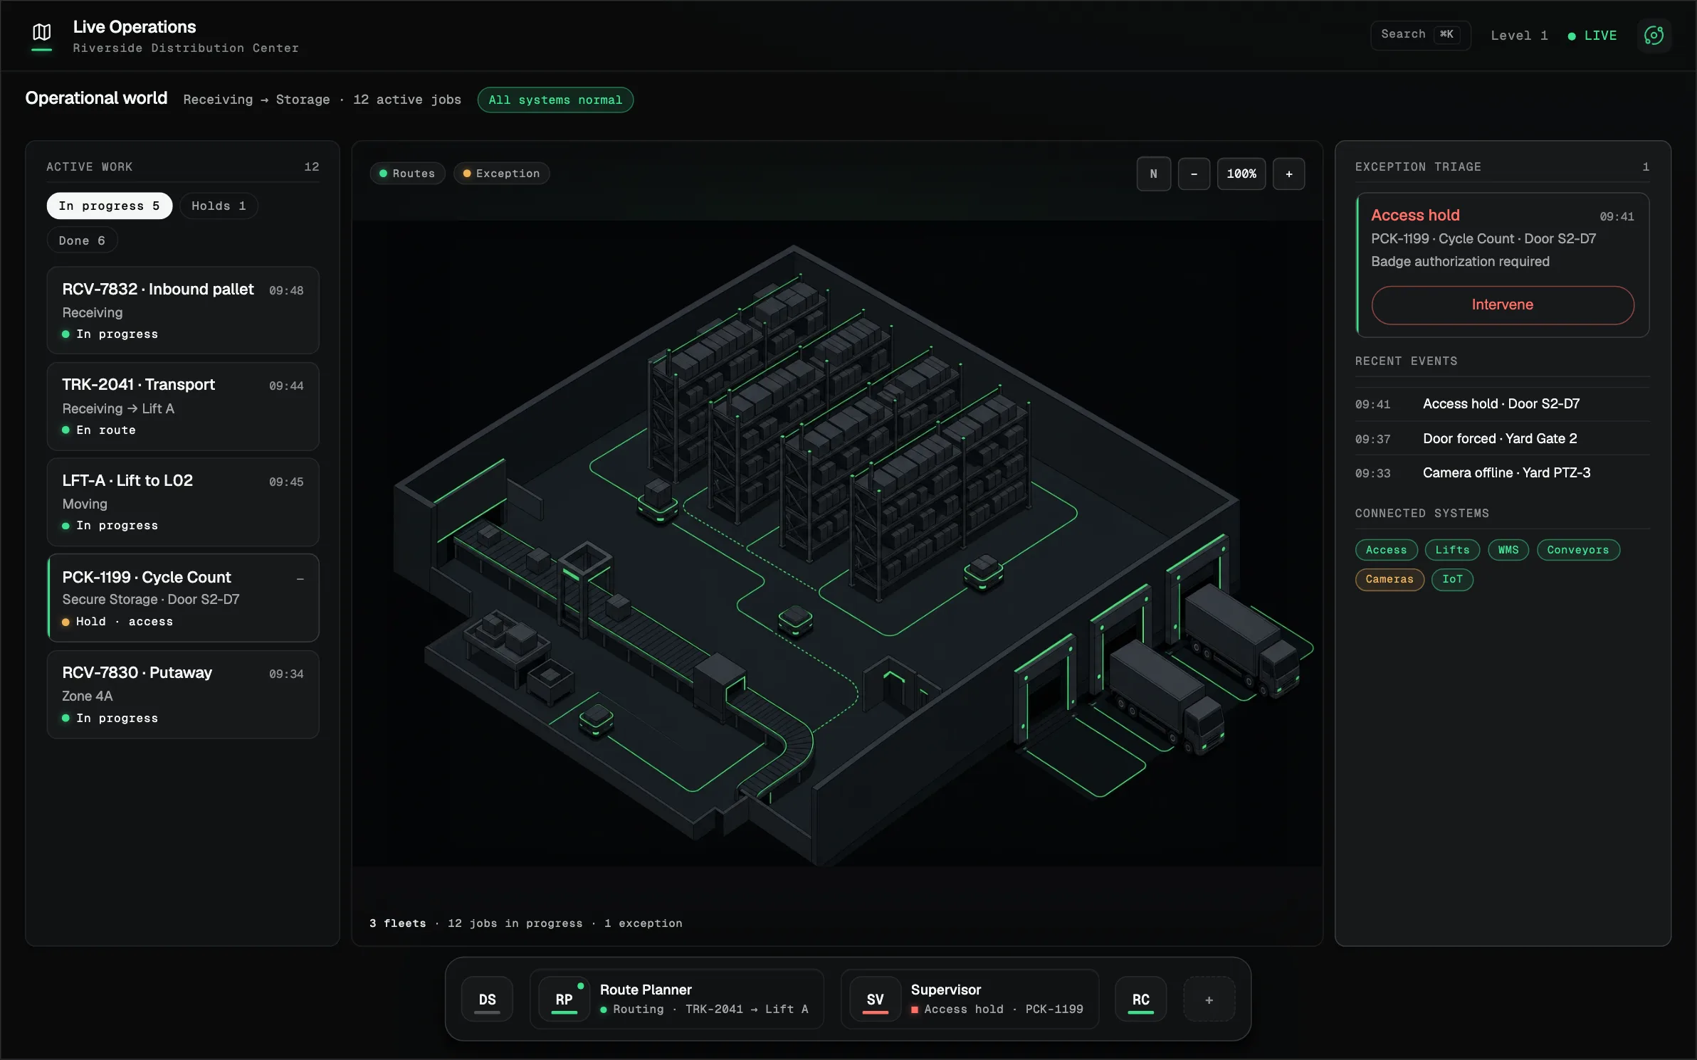The image size is (1697, 1060).
Task: Click the 100% zoom level indicator
Action: [x=1241, y=174]
